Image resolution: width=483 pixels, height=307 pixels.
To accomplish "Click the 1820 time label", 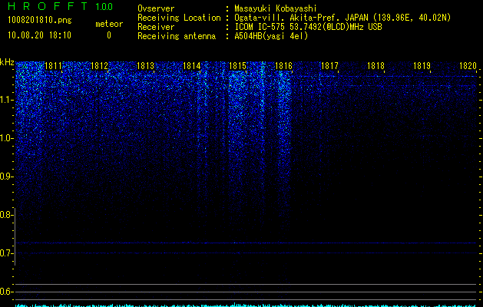I will click(x=468, y=66).
